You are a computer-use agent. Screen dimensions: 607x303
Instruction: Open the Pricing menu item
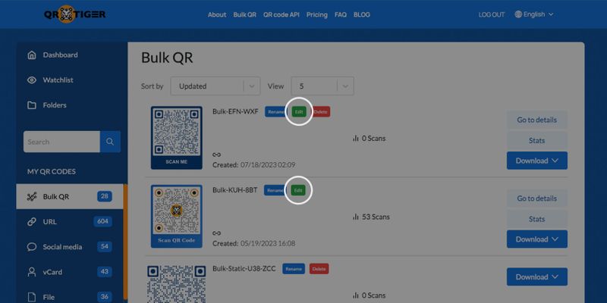pyautogui.click(x=316, y=14)
